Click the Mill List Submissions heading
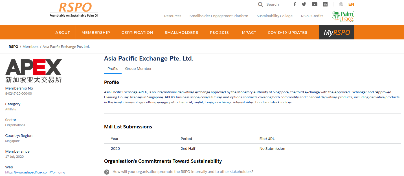 point(128,127)
